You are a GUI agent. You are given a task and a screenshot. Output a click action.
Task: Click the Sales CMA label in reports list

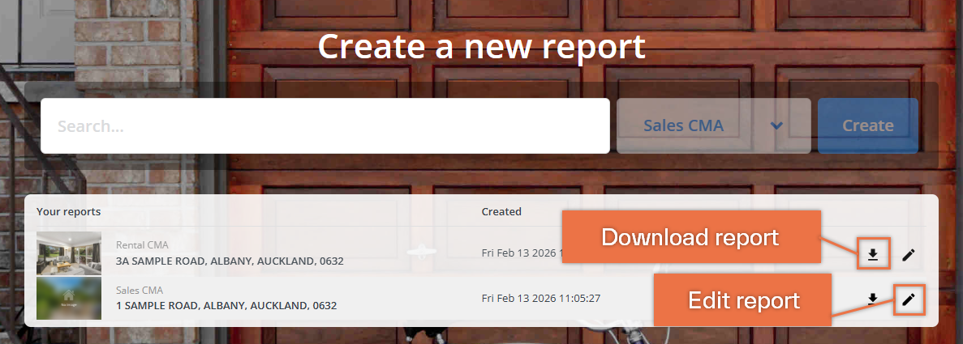[x=140, y=290]
